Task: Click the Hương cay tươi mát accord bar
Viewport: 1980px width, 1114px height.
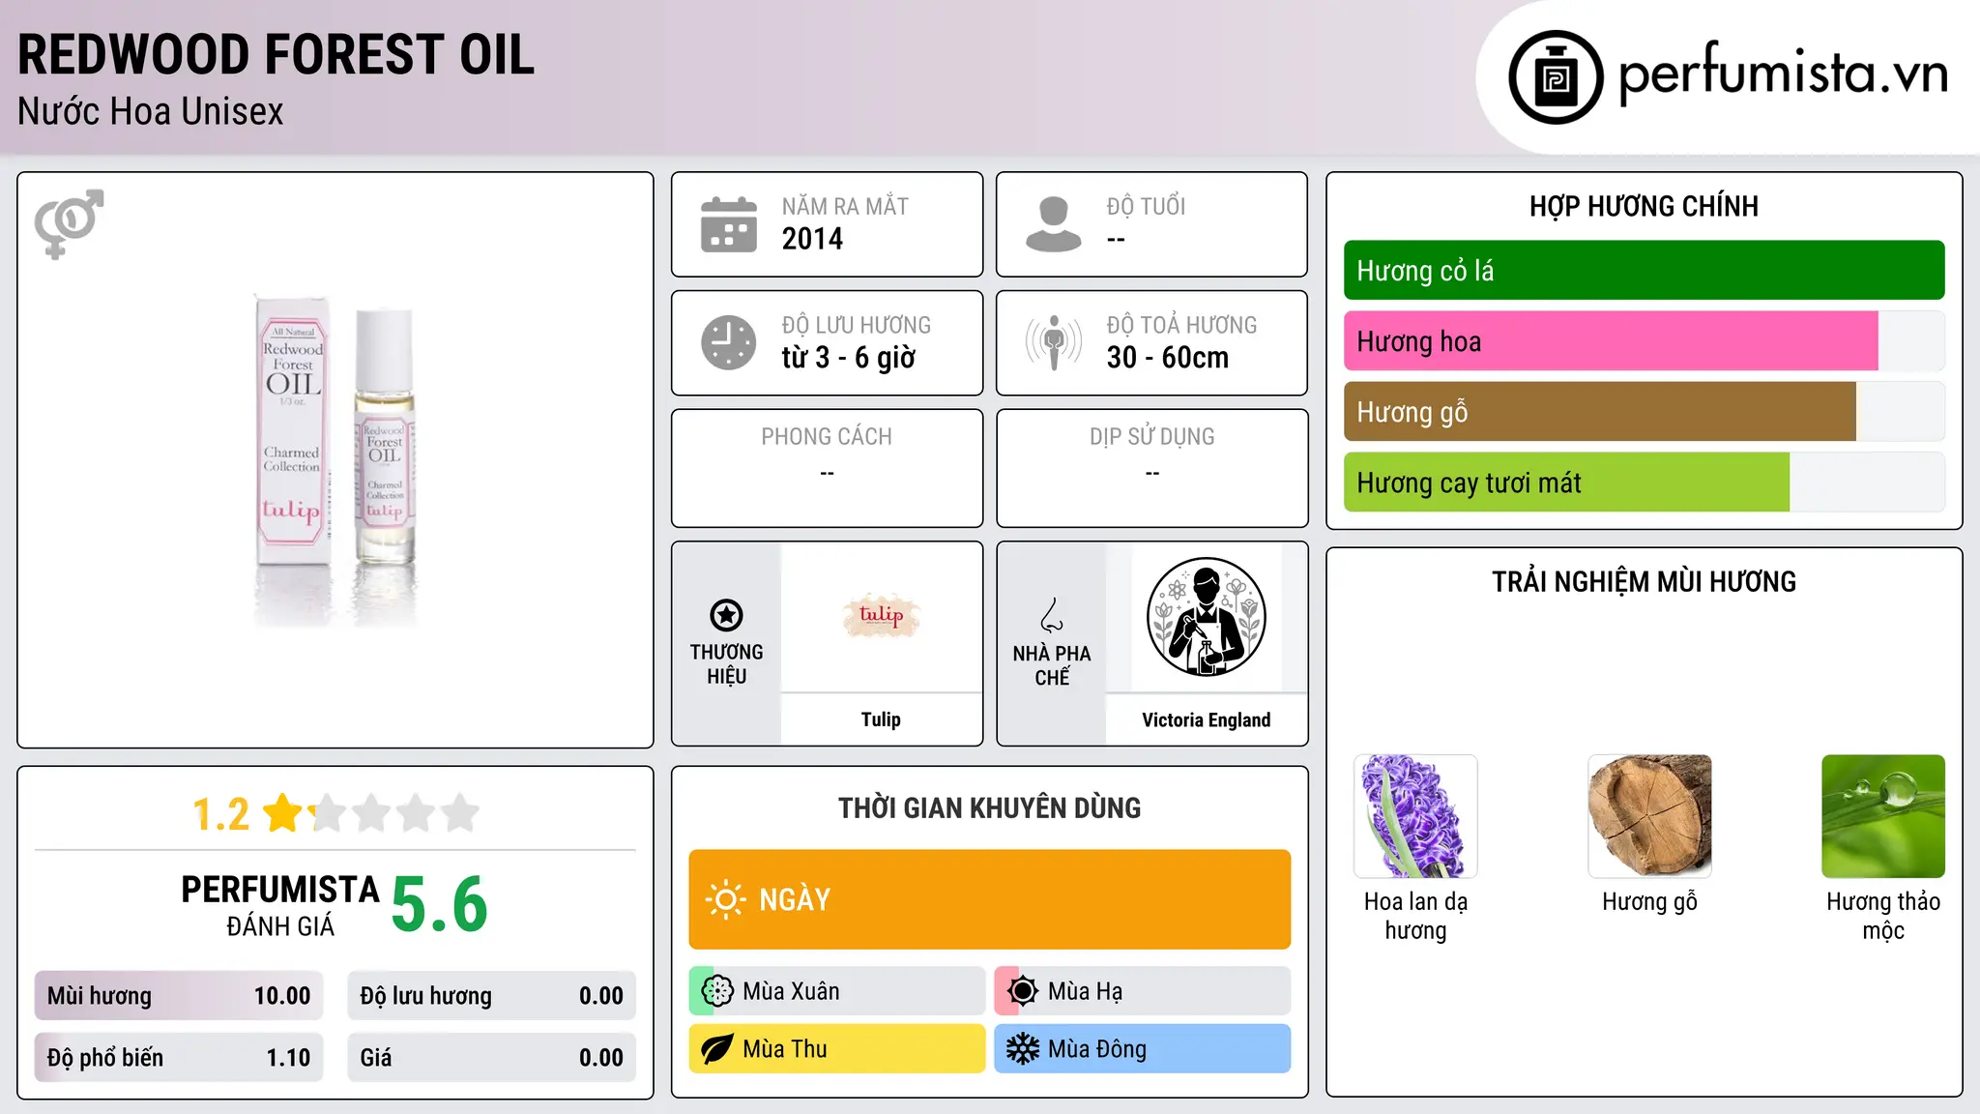Action: 1644,483
